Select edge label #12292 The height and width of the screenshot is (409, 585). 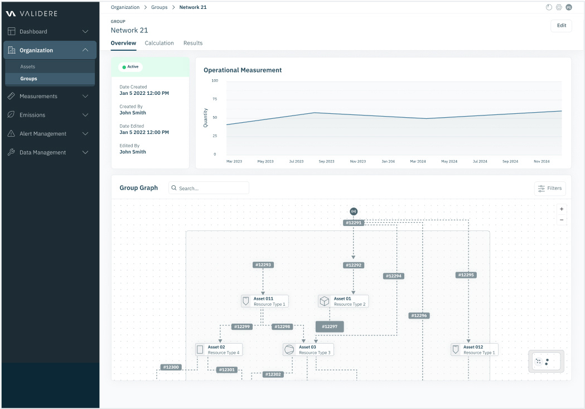coord(354,266)
